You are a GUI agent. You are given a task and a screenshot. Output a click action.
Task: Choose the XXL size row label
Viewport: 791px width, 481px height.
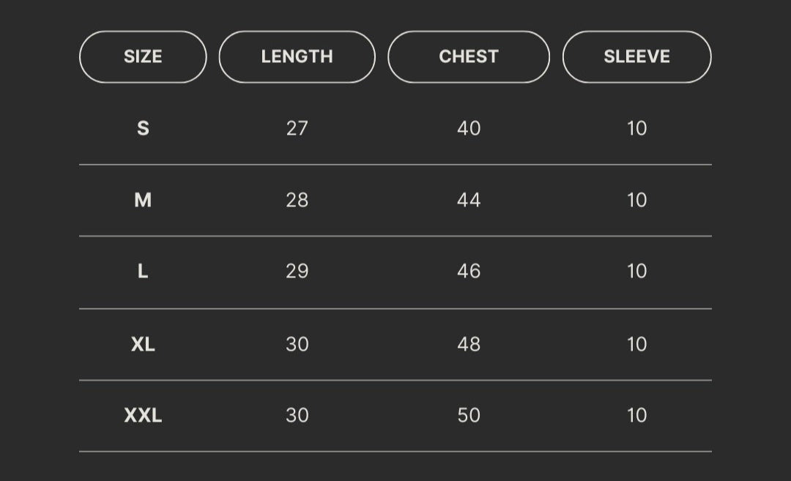[x=143, y=415]
